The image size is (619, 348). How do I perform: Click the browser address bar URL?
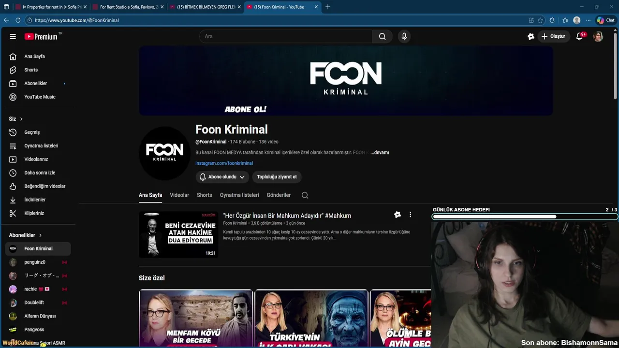(x=76, y=20)
